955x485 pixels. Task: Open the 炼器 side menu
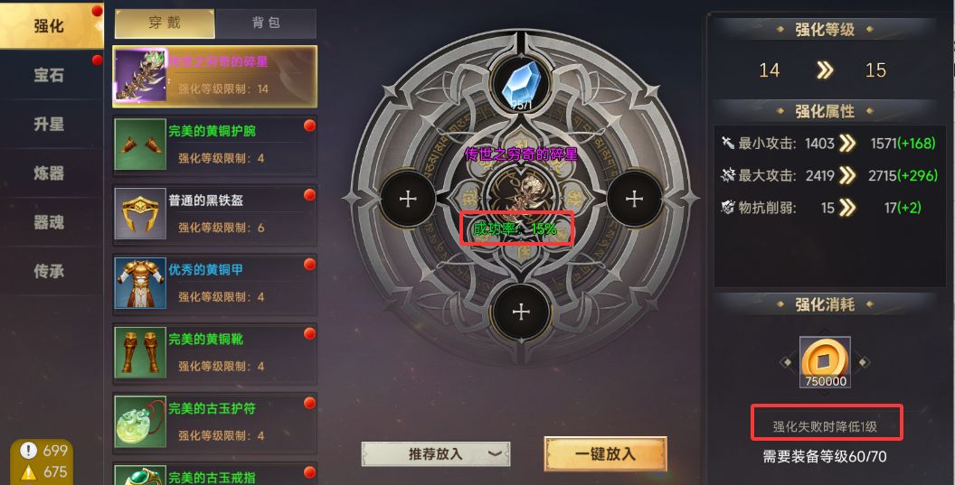click(50, 173)
